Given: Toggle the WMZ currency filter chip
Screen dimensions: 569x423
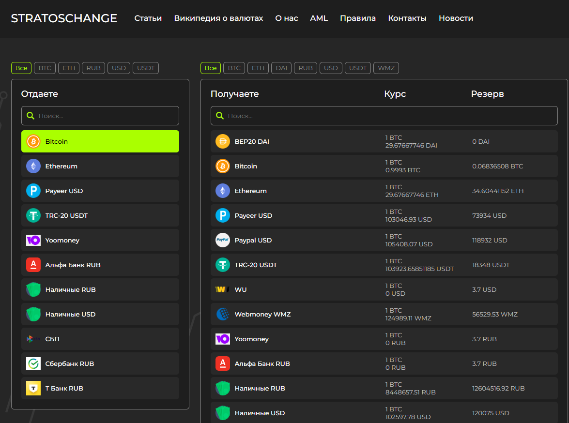Looking at the screenshot, I should [386, 68].
